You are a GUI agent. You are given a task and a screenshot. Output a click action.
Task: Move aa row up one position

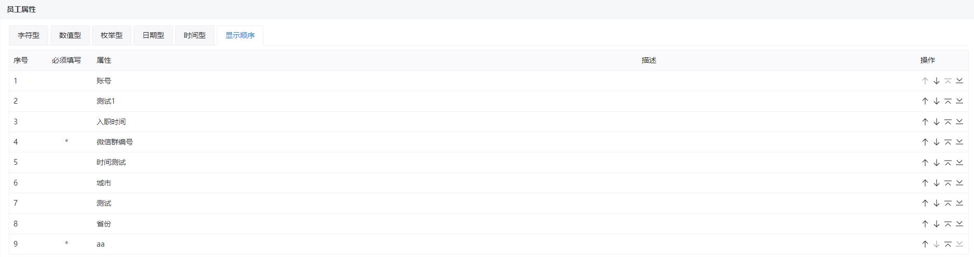click(x=925, y=244)
